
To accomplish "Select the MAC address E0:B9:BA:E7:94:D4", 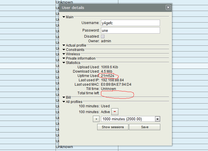I will pos(116,84).
